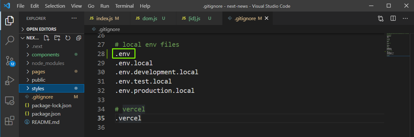Open editor more actions menu
414x137 pixels.
[x=405, y=19]
